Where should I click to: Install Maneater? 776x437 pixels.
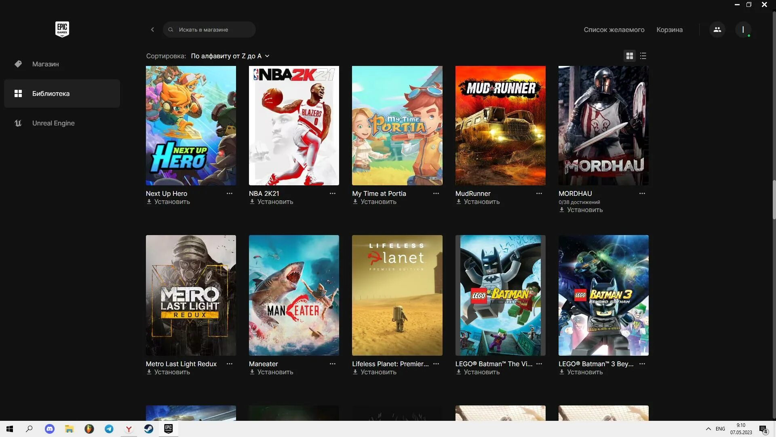coord(271,372)
